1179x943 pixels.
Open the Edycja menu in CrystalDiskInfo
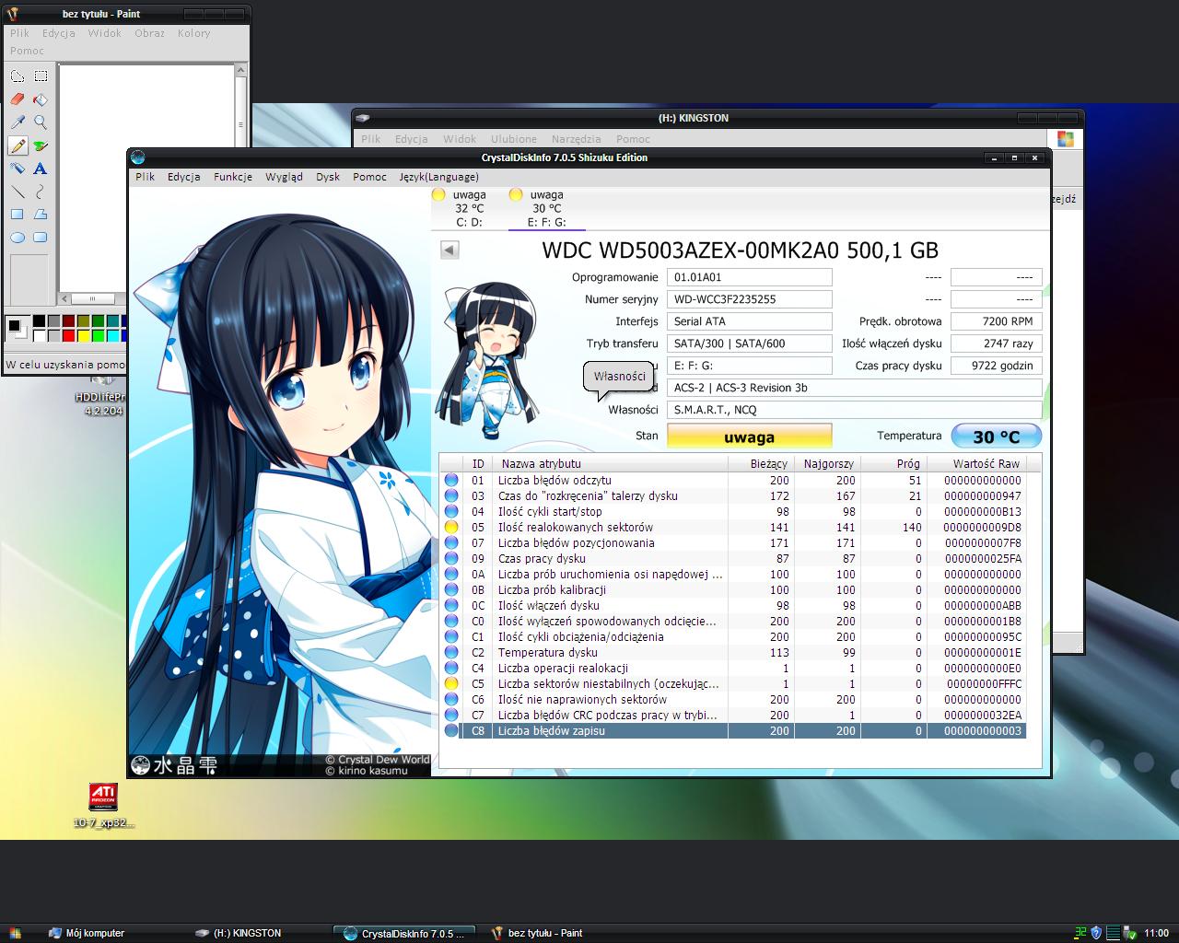(184, 177)
